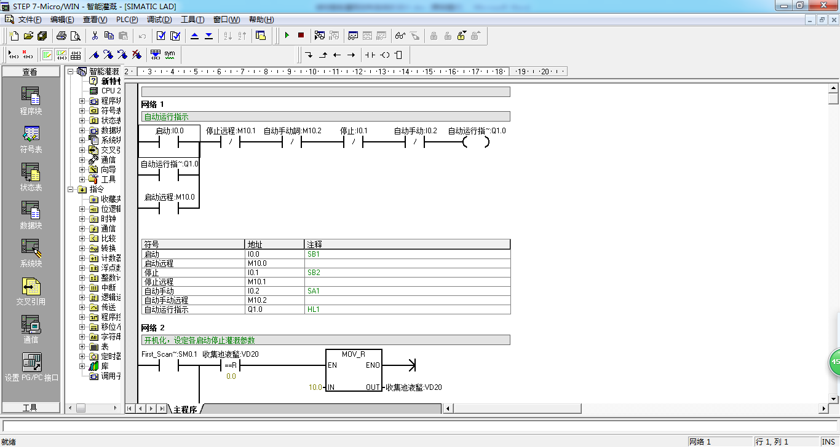840x447 pixels.
Task: Expand the 数据块 tree node
Action: click(82, 130)
